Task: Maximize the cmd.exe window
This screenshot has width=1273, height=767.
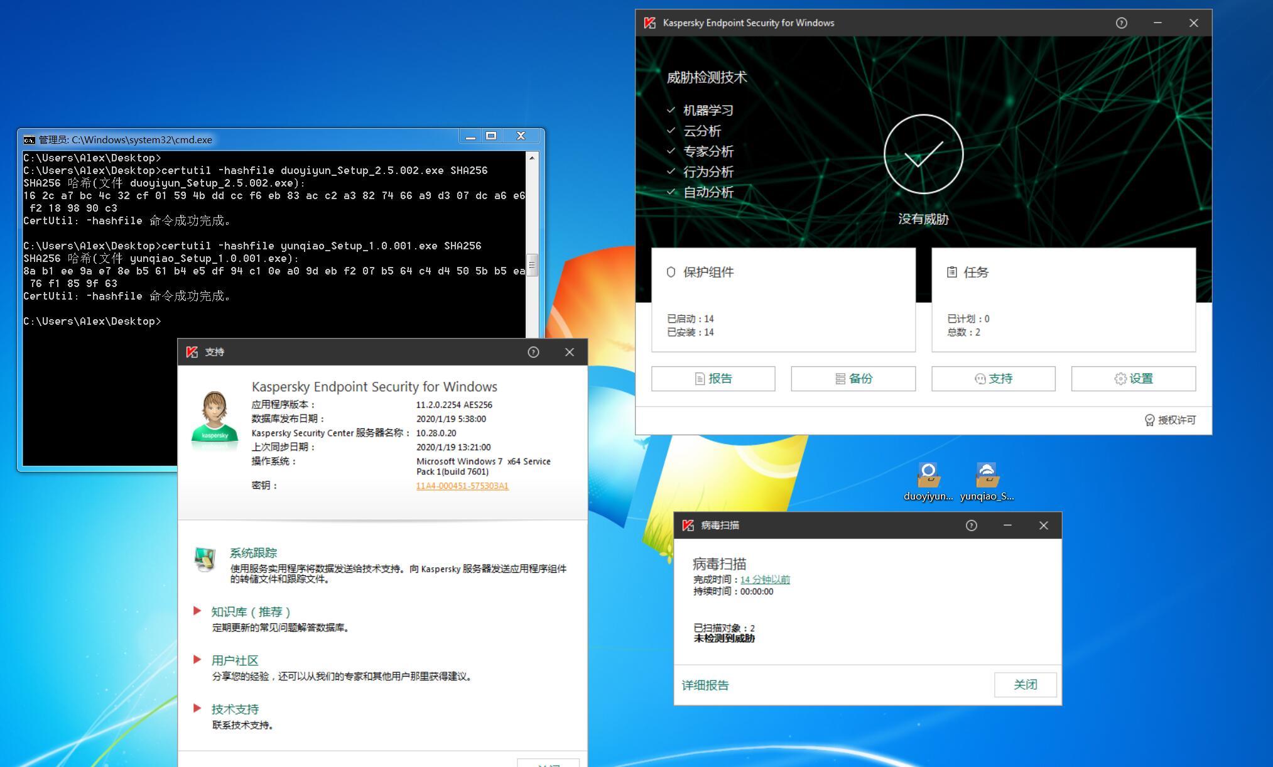Action: point(491,136)
